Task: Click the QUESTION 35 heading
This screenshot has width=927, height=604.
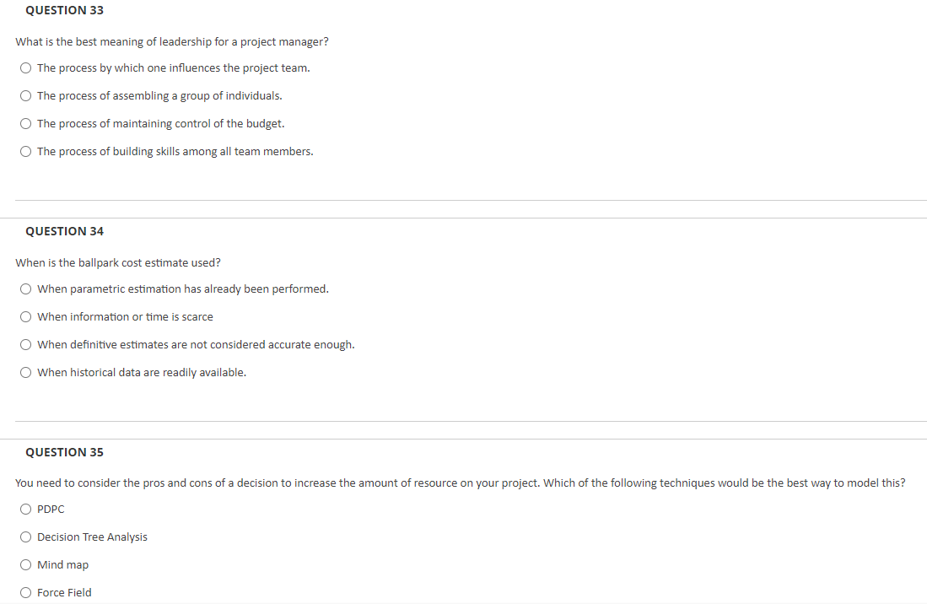Action: pos(64,451)
